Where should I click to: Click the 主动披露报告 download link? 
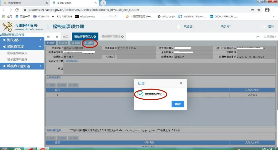tap(71, 61)
